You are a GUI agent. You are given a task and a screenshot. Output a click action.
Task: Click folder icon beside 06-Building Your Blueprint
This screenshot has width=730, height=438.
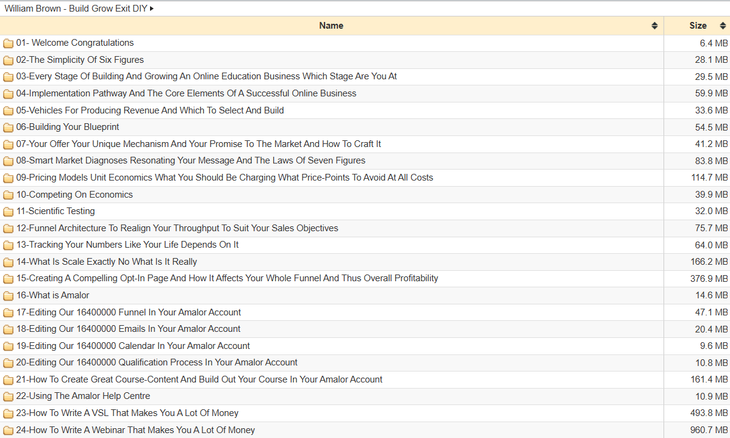[8, 127]
